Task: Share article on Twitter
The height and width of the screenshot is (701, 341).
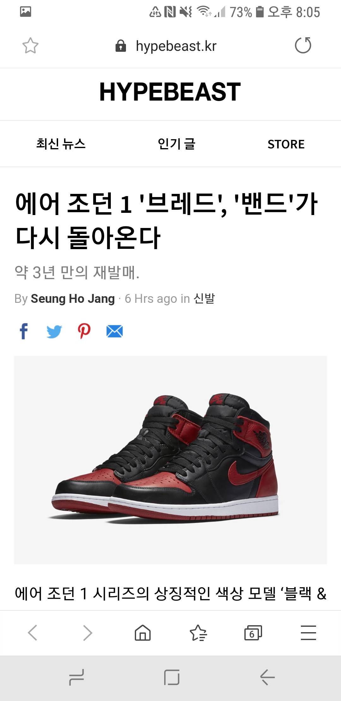Action: (x=54, y=332)
